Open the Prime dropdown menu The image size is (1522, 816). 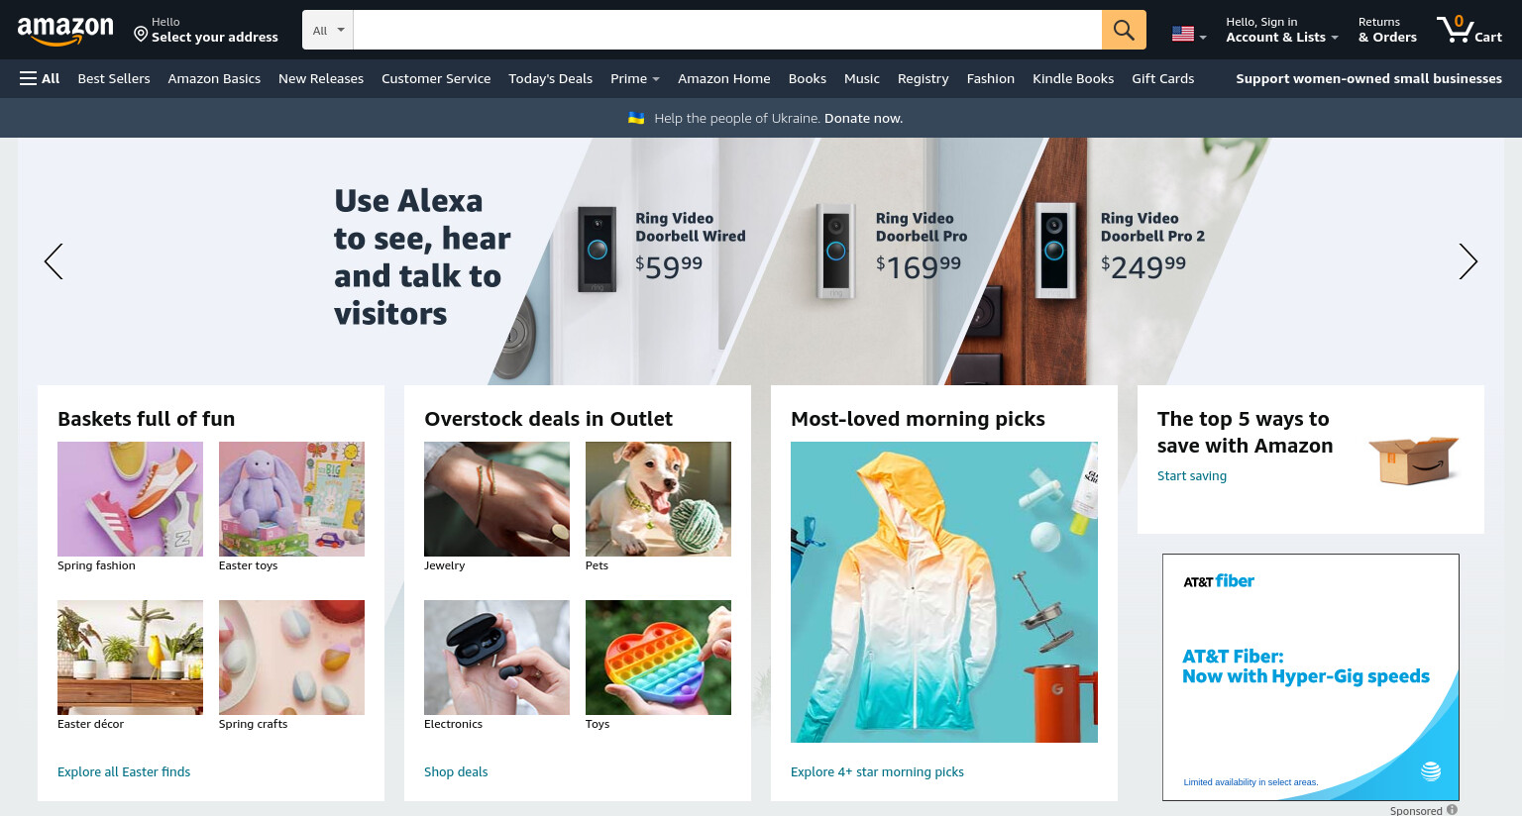click(635, 78)
